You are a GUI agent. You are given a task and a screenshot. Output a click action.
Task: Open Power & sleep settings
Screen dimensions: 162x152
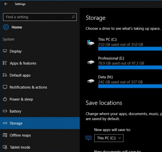tap(40, 99)
